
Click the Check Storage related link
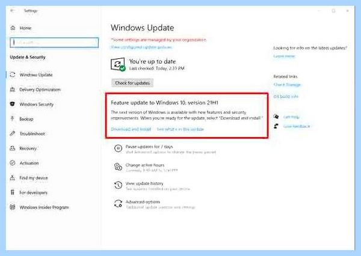287,85
